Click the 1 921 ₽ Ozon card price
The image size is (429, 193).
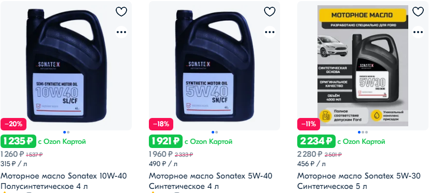(x=165, y=141)
